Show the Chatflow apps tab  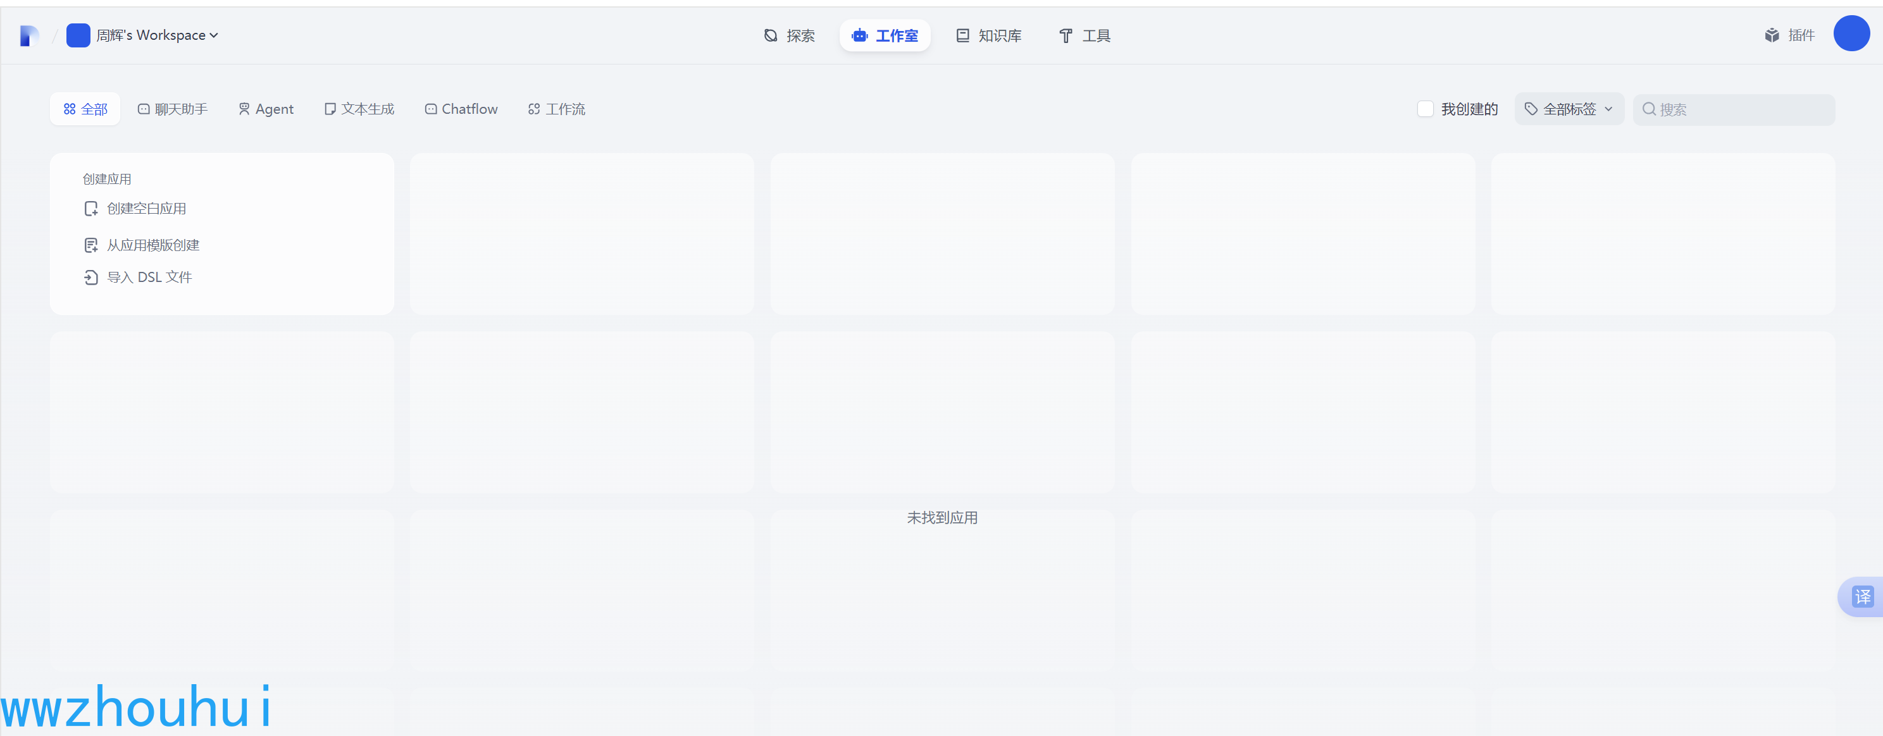tap(461, 109)
